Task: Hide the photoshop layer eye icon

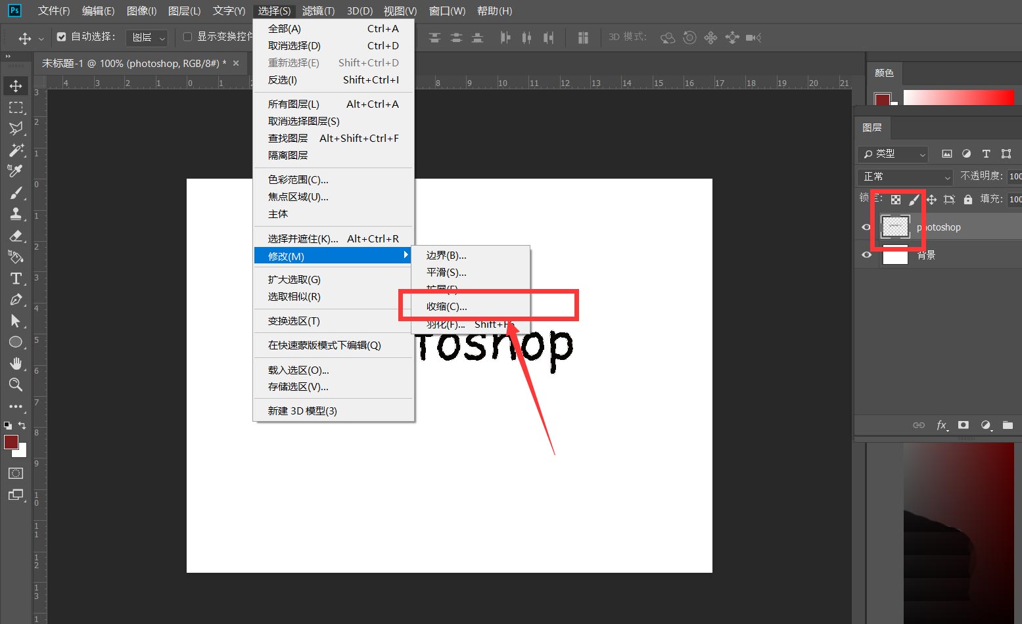Action: click(x=866, y=227)
